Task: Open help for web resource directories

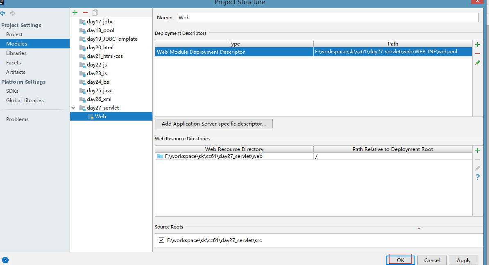Action: coord(477,177)
